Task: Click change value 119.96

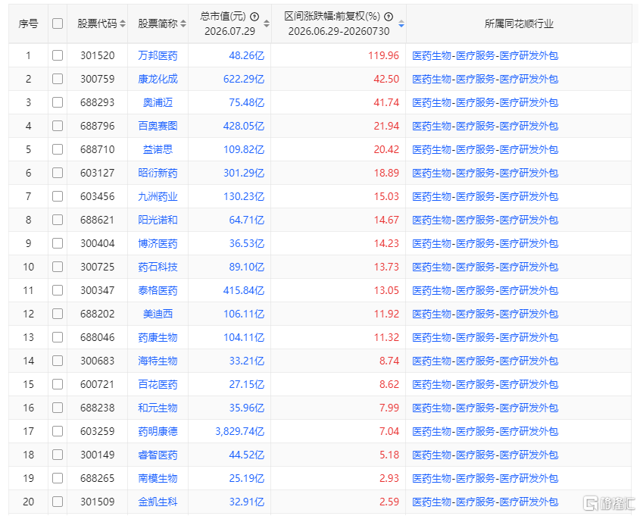Action: click(383, 55)
